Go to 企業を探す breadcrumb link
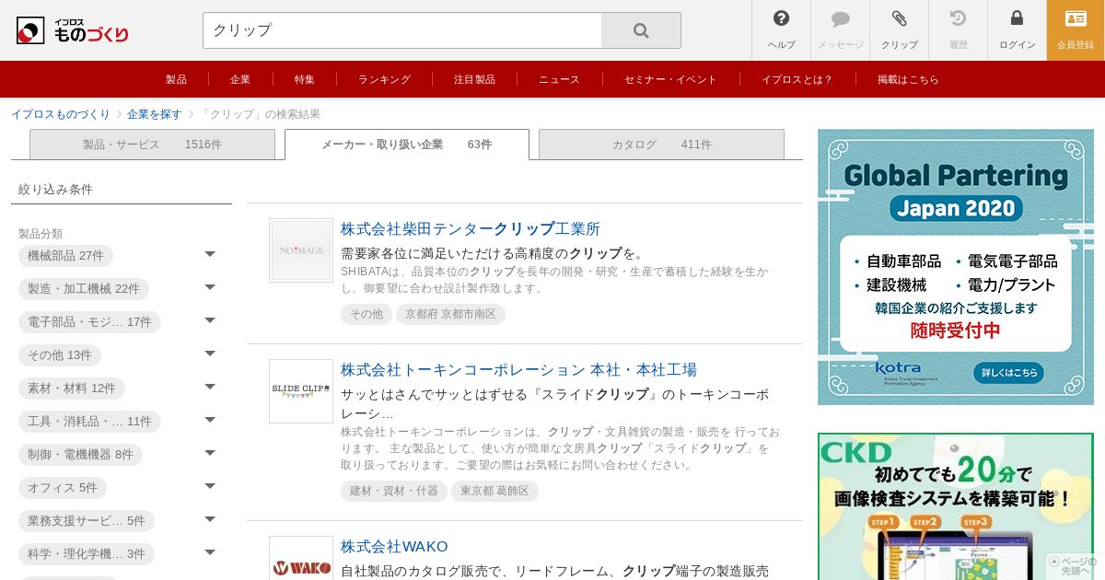Screen dimensions: 1105x580 tap(155, 114)
